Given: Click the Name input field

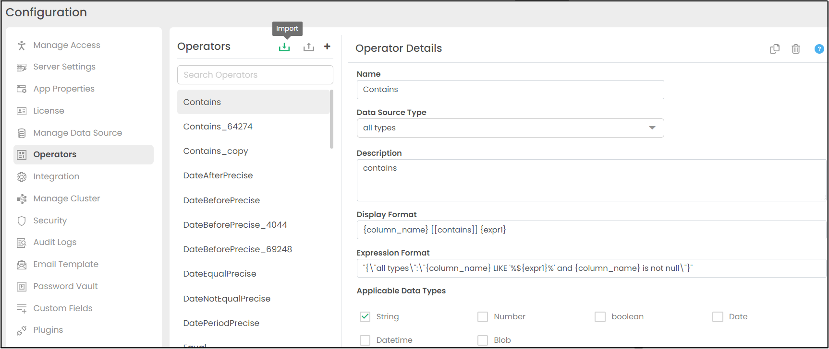Looking at the screenshot, I should pyautogui.click(x=510, y=90).
